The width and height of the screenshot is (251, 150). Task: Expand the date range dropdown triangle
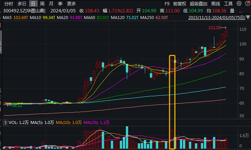click(x=248, y=17)
